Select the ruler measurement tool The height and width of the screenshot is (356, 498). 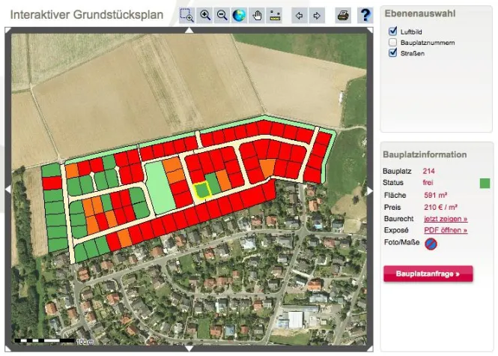click(x=275, y=15)
